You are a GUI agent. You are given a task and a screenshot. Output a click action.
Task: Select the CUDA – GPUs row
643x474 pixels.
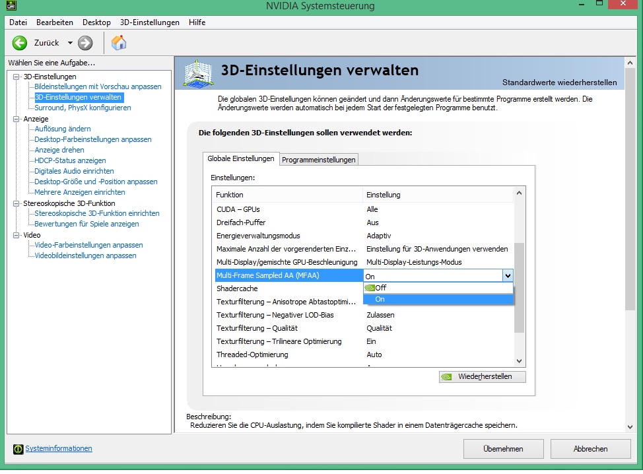coord(364,209)
